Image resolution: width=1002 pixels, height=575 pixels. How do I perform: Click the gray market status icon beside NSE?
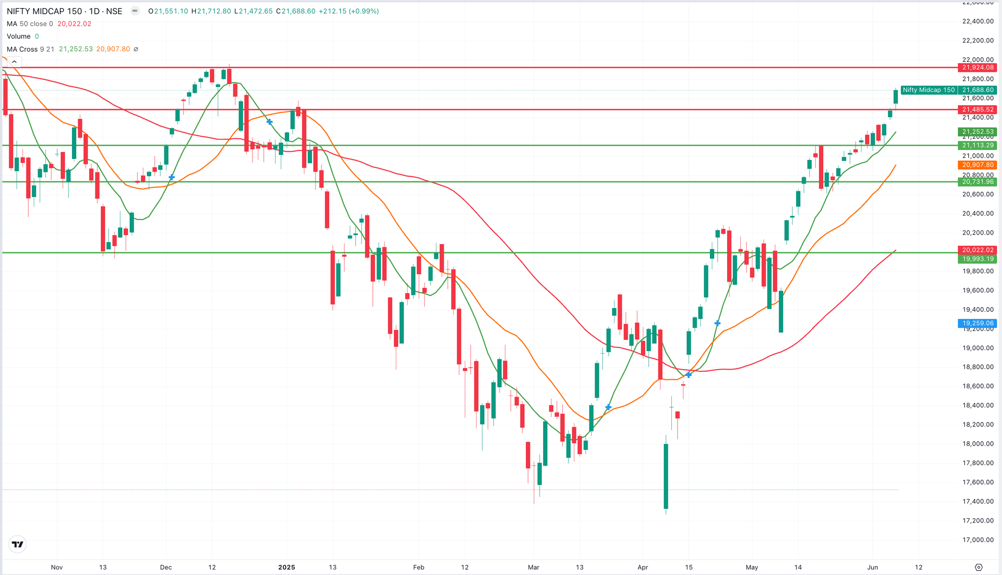[x=135, y=11]
